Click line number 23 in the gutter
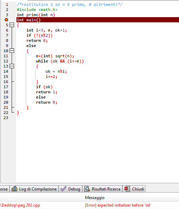The width and height of the screenshot is (179, 209). coord(6,118)
